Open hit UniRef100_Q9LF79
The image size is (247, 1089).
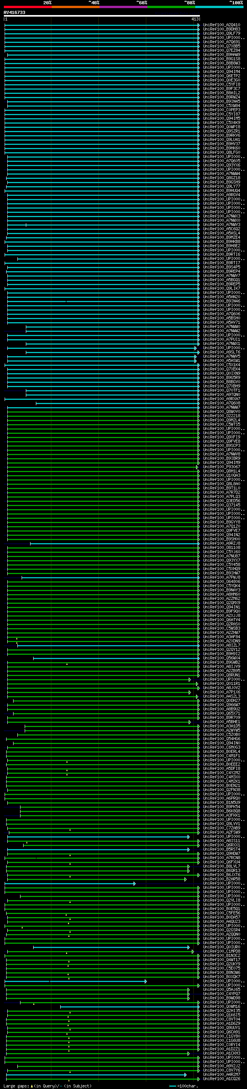tap(222, 33)
